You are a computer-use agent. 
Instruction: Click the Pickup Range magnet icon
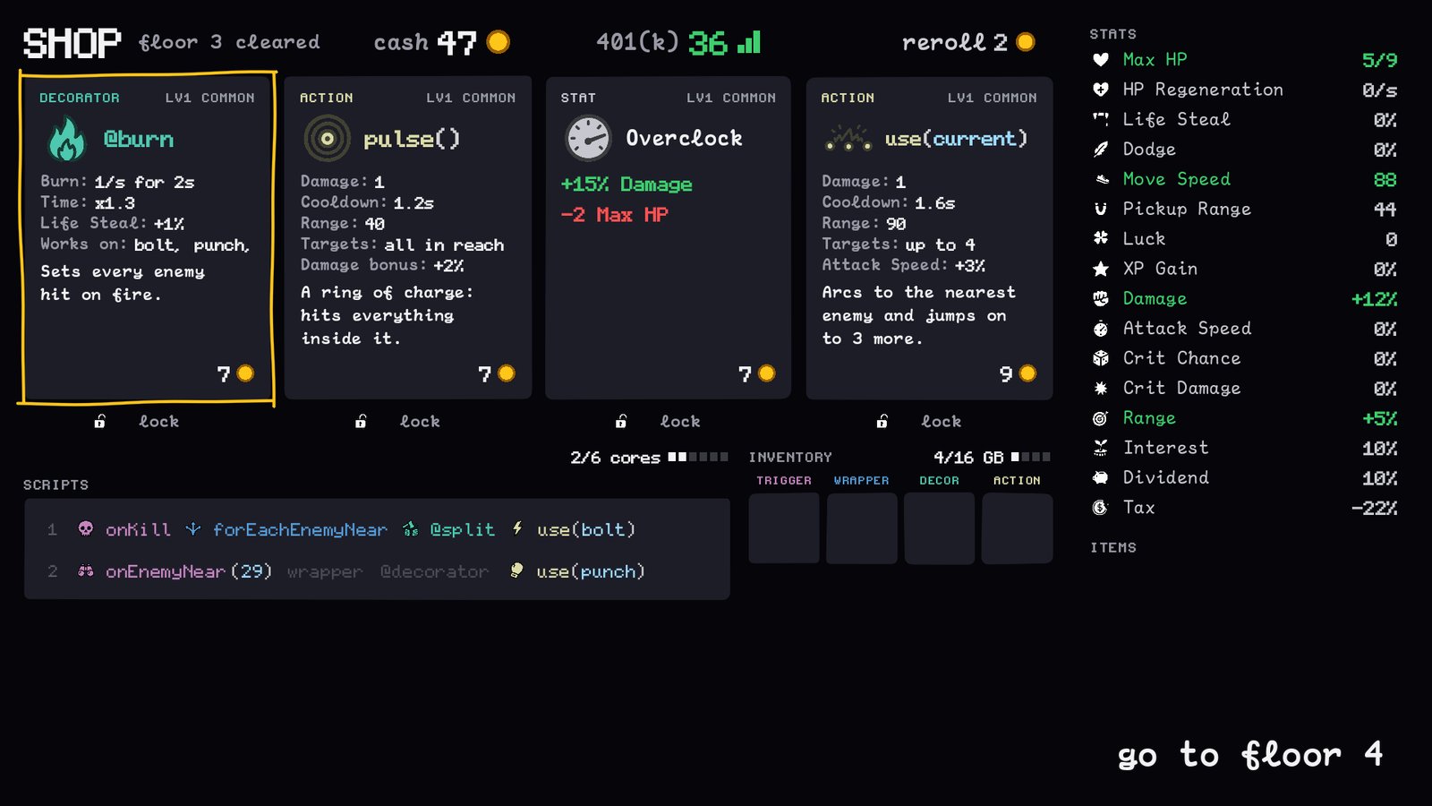1101,209
